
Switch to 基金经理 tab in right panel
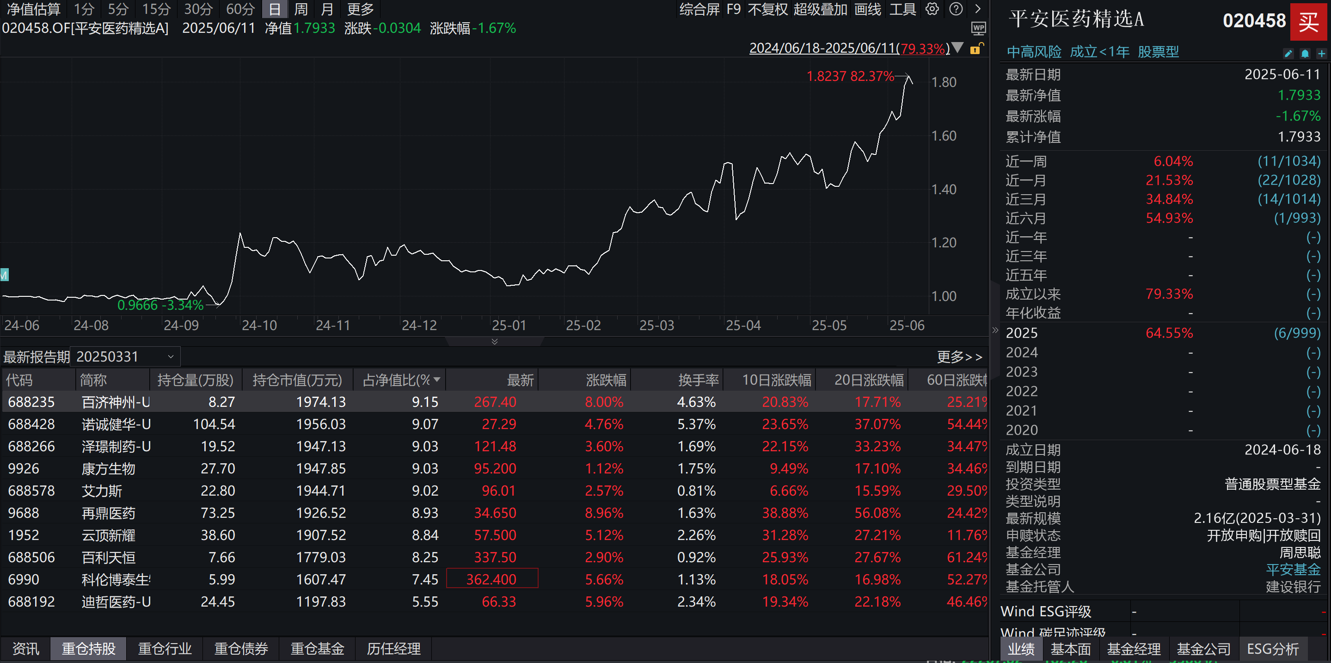pyautogui.click(x=1134, y=649)
